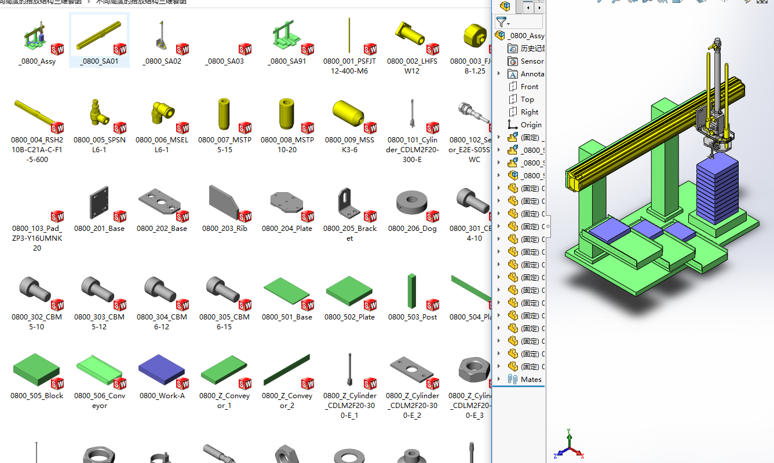774x463 pixels.
Task: Click the right tab-scroll arrow in the tree panel
Action: pyautogui.click(x=539, y=8)
